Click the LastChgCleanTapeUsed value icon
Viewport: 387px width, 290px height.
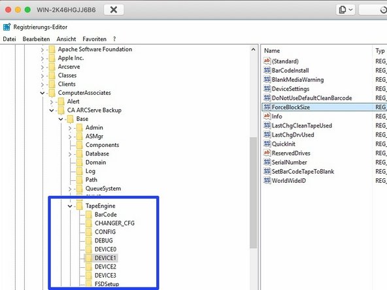267,125
